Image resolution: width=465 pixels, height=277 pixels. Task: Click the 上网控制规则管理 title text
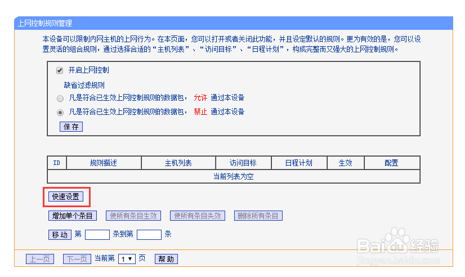pyautogui.click(x=45, y=23)
